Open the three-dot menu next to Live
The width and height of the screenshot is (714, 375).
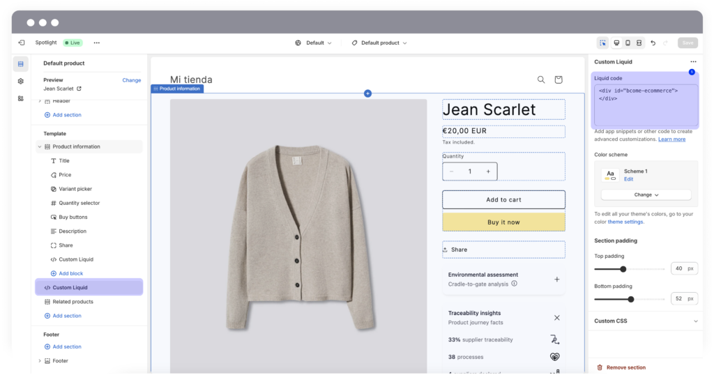pyautogui.click(x=96, y=43)
